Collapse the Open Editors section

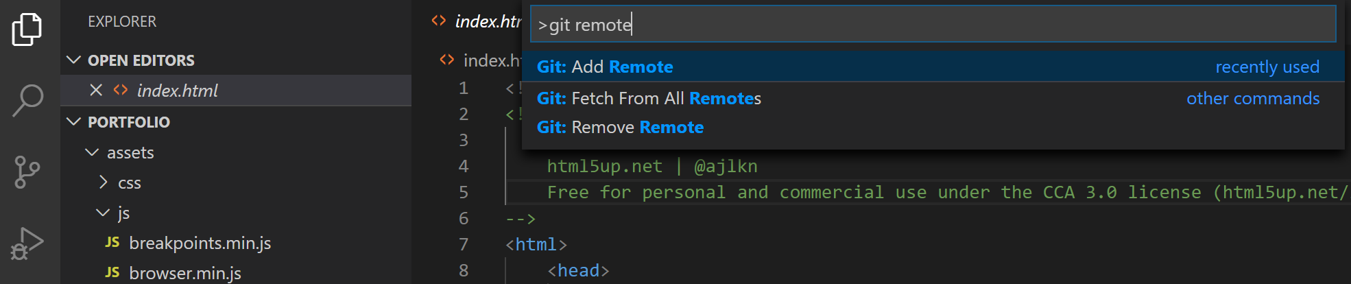click(x=73, y=60)
